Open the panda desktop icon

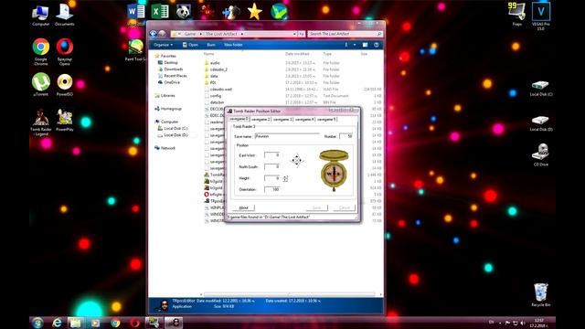coord(184,12)
